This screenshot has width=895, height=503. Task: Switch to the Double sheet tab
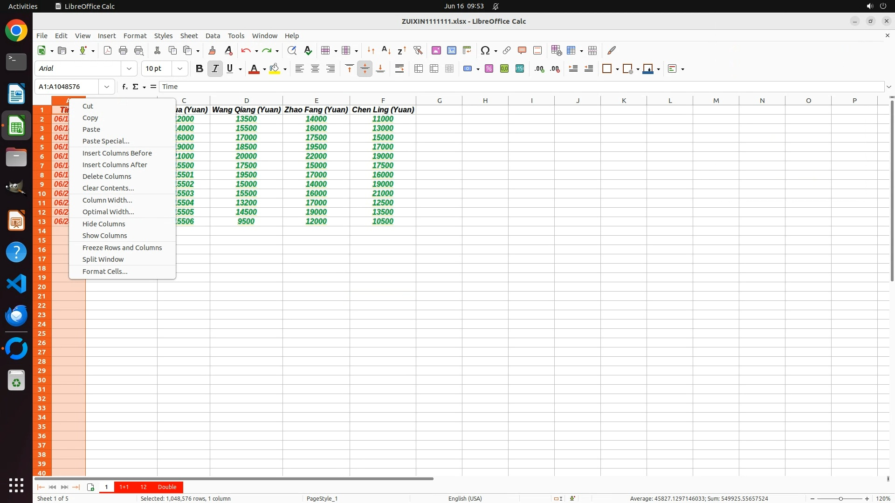pos(167,487)
